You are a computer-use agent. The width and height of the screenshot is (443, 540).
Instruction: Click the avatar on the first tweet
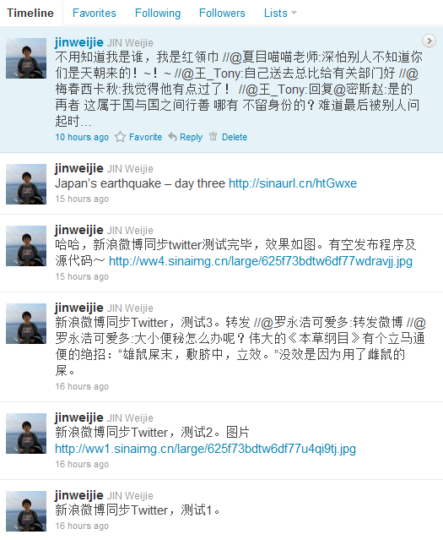(26, 58)
